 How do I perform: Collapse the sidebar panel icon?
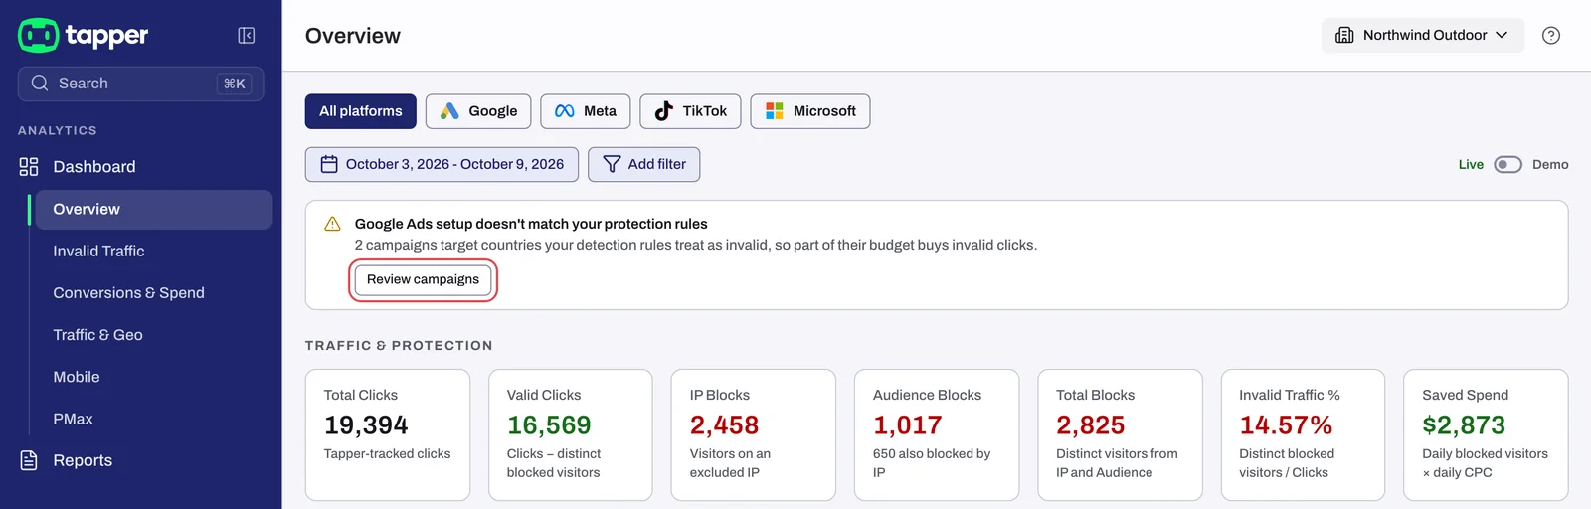click(247, 36)
